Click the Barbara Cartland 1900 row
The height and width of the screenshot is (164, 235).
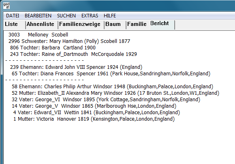(53, 48)
